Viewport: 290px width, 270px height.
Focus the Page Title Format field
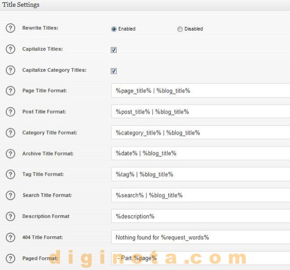pos(201,91)
